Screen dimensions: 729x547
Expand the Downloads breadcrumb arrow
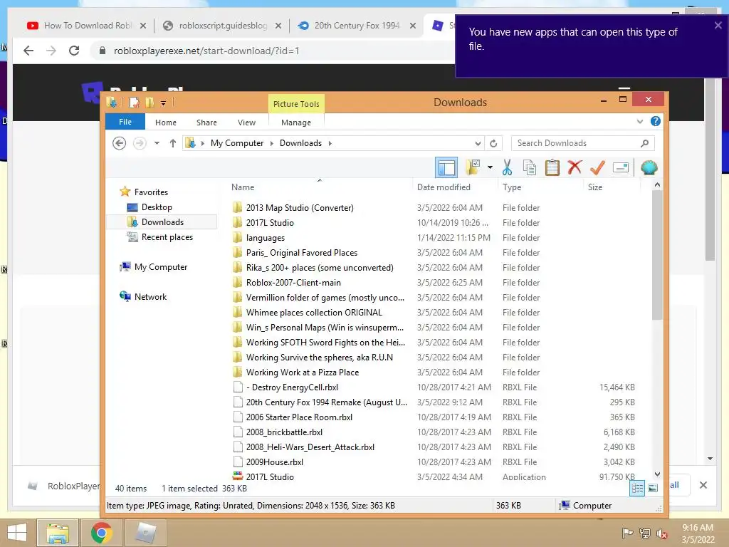(x=330, y=143)
